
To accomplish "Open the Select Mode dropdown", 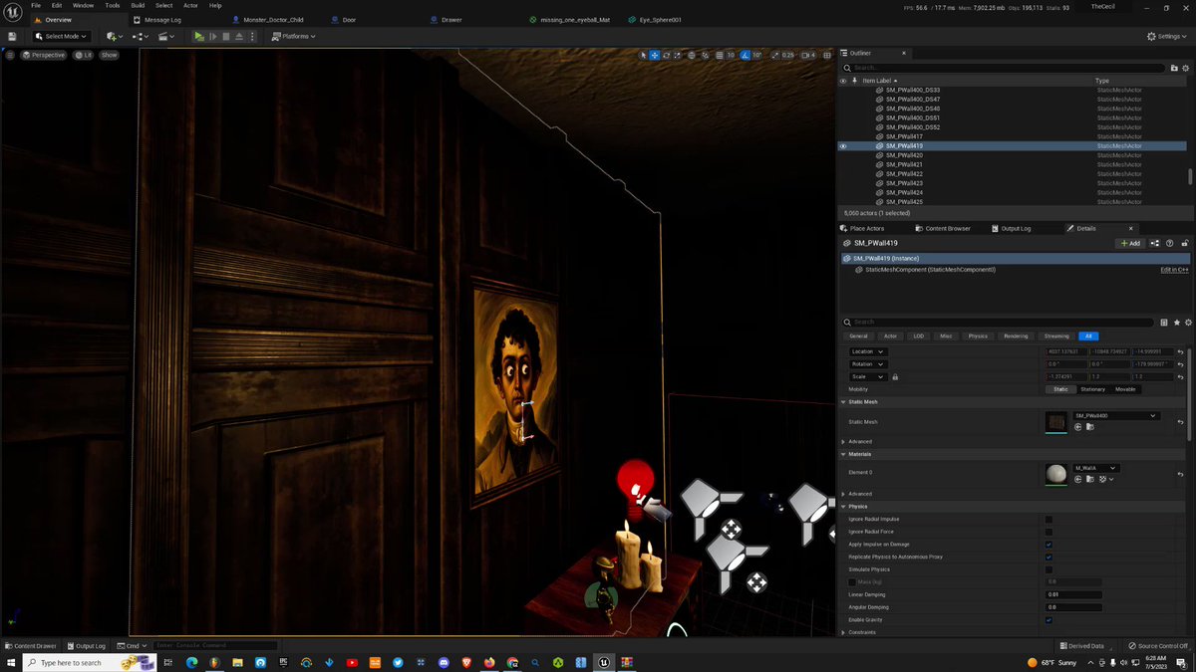I will (x=66, y=36).
